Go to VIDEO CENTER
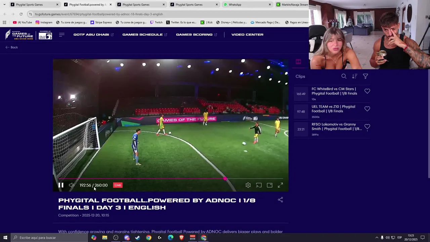This screenshot has height=242, width=430. click(247, 35)
